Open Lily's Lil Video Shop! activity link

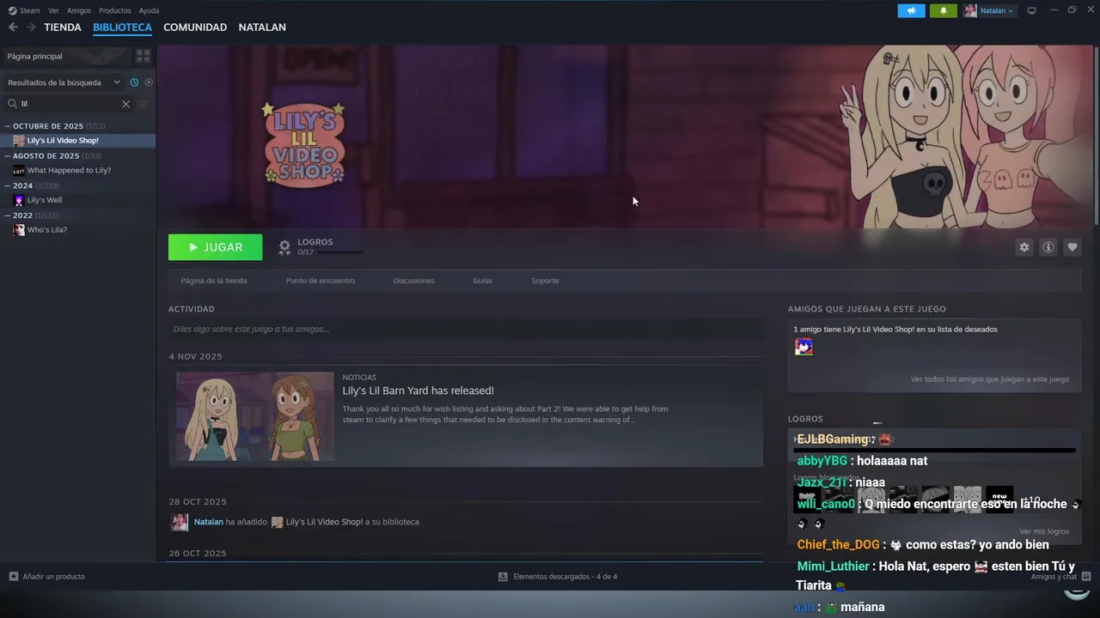point(324,522)
